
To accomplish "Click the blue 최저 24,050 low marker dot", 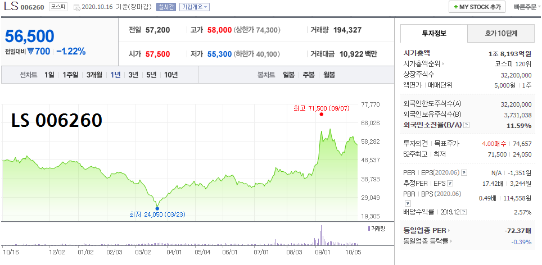I will pyautogui.click(x=157, y=208).
